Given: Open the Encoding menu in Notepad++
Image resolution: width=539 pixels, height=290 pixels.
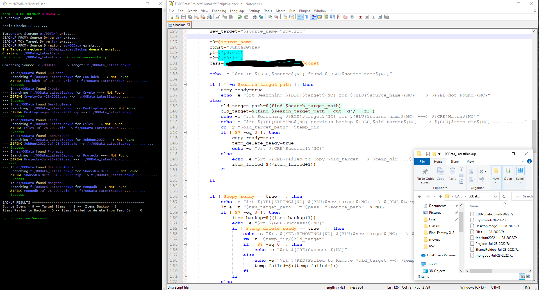Looking at the screenshot, I should (219, 11).
